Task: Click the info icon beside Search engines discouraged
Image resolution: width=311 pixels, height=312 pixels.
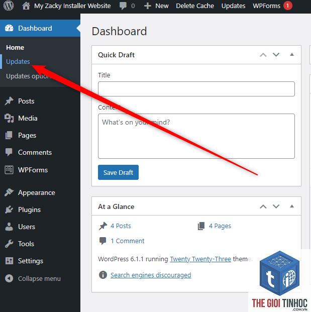Action: (103, 275)
